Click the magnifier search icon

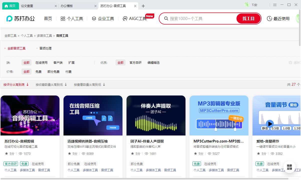coord(166,18)
